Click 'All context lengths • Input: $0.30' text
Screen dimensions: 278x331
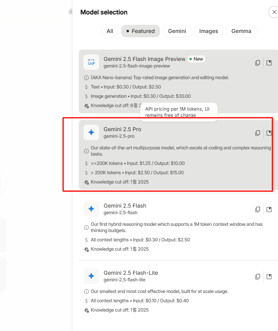tap(140, 239)
